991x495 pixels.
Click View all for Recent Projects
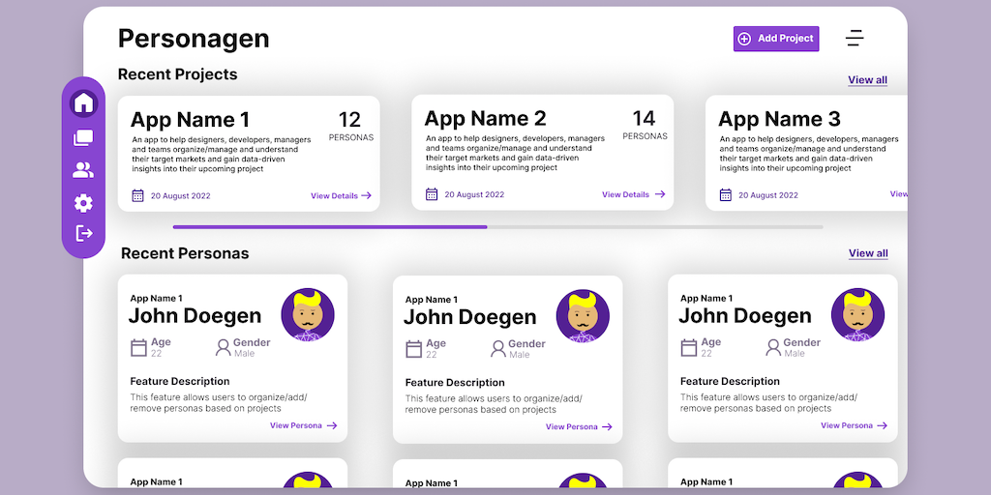tap(868, 80)
